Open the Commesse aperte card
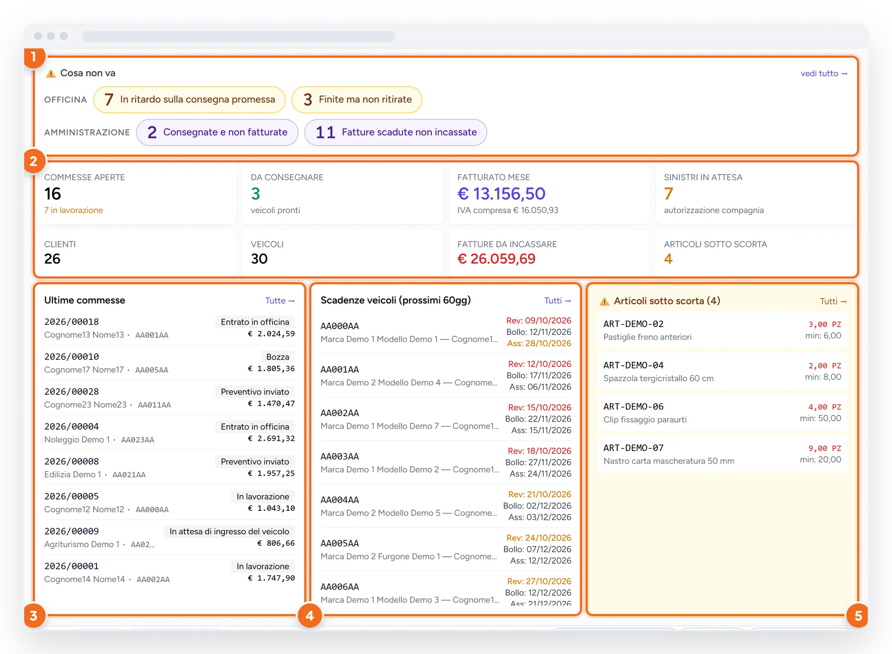Viewport: 892px width, 654px height. coord(136,194)
